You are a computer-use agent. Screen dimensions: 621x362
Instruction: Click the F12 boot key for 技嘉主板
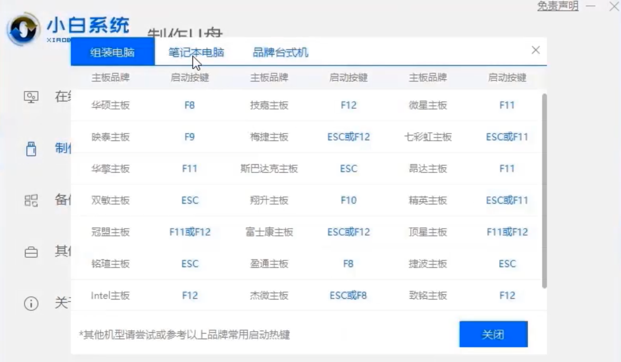coord(348,105)
